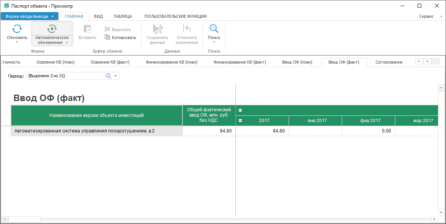Show the sheet tabs list button
The image size is (446, 224).
tap(427, 61)
